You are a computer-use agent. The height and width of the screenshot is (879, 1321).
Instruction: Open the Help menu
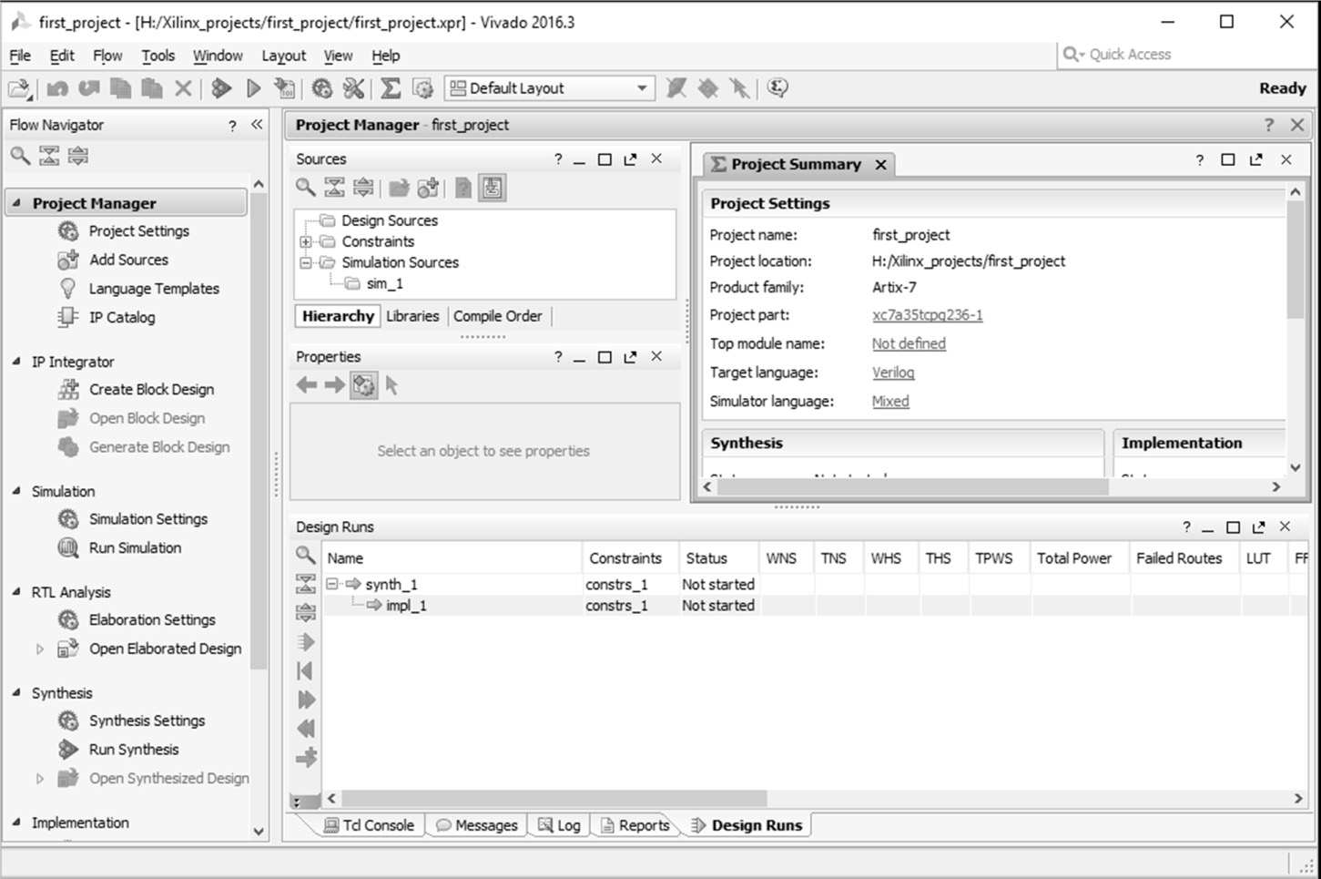point(386,56)
